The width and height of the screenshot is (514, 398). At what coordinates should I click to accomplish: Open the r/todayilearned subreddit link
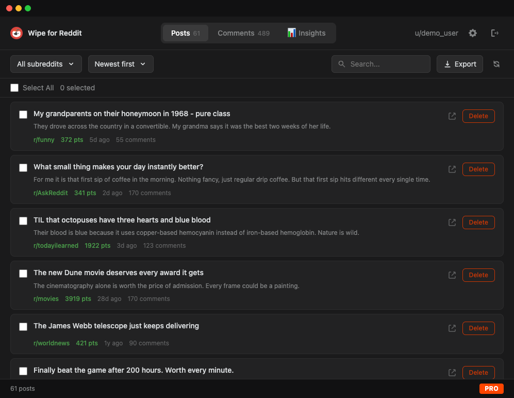[56, 245]
